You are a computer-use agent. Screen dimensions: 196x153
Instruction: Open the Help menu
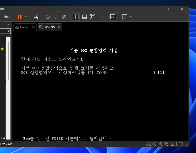tap(7, 17)
